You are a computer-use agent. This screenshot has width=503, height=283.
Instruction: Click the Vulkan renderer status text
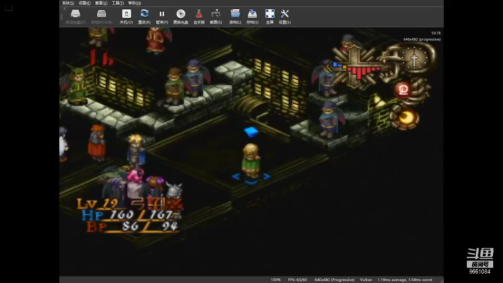pyautogui.click(x=366, y=280)
